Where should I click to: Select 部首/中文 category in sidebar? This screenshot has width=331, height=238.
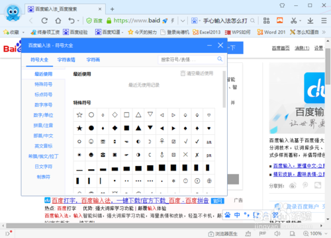click(x=43, y=136)
